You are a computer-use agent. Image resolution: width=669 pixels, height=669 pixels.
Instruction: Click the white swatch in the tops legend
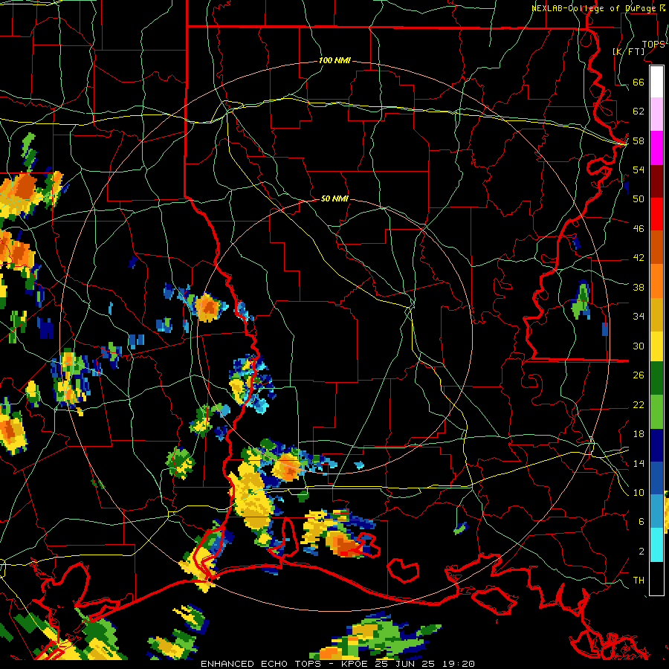click(x=656, y=82)
